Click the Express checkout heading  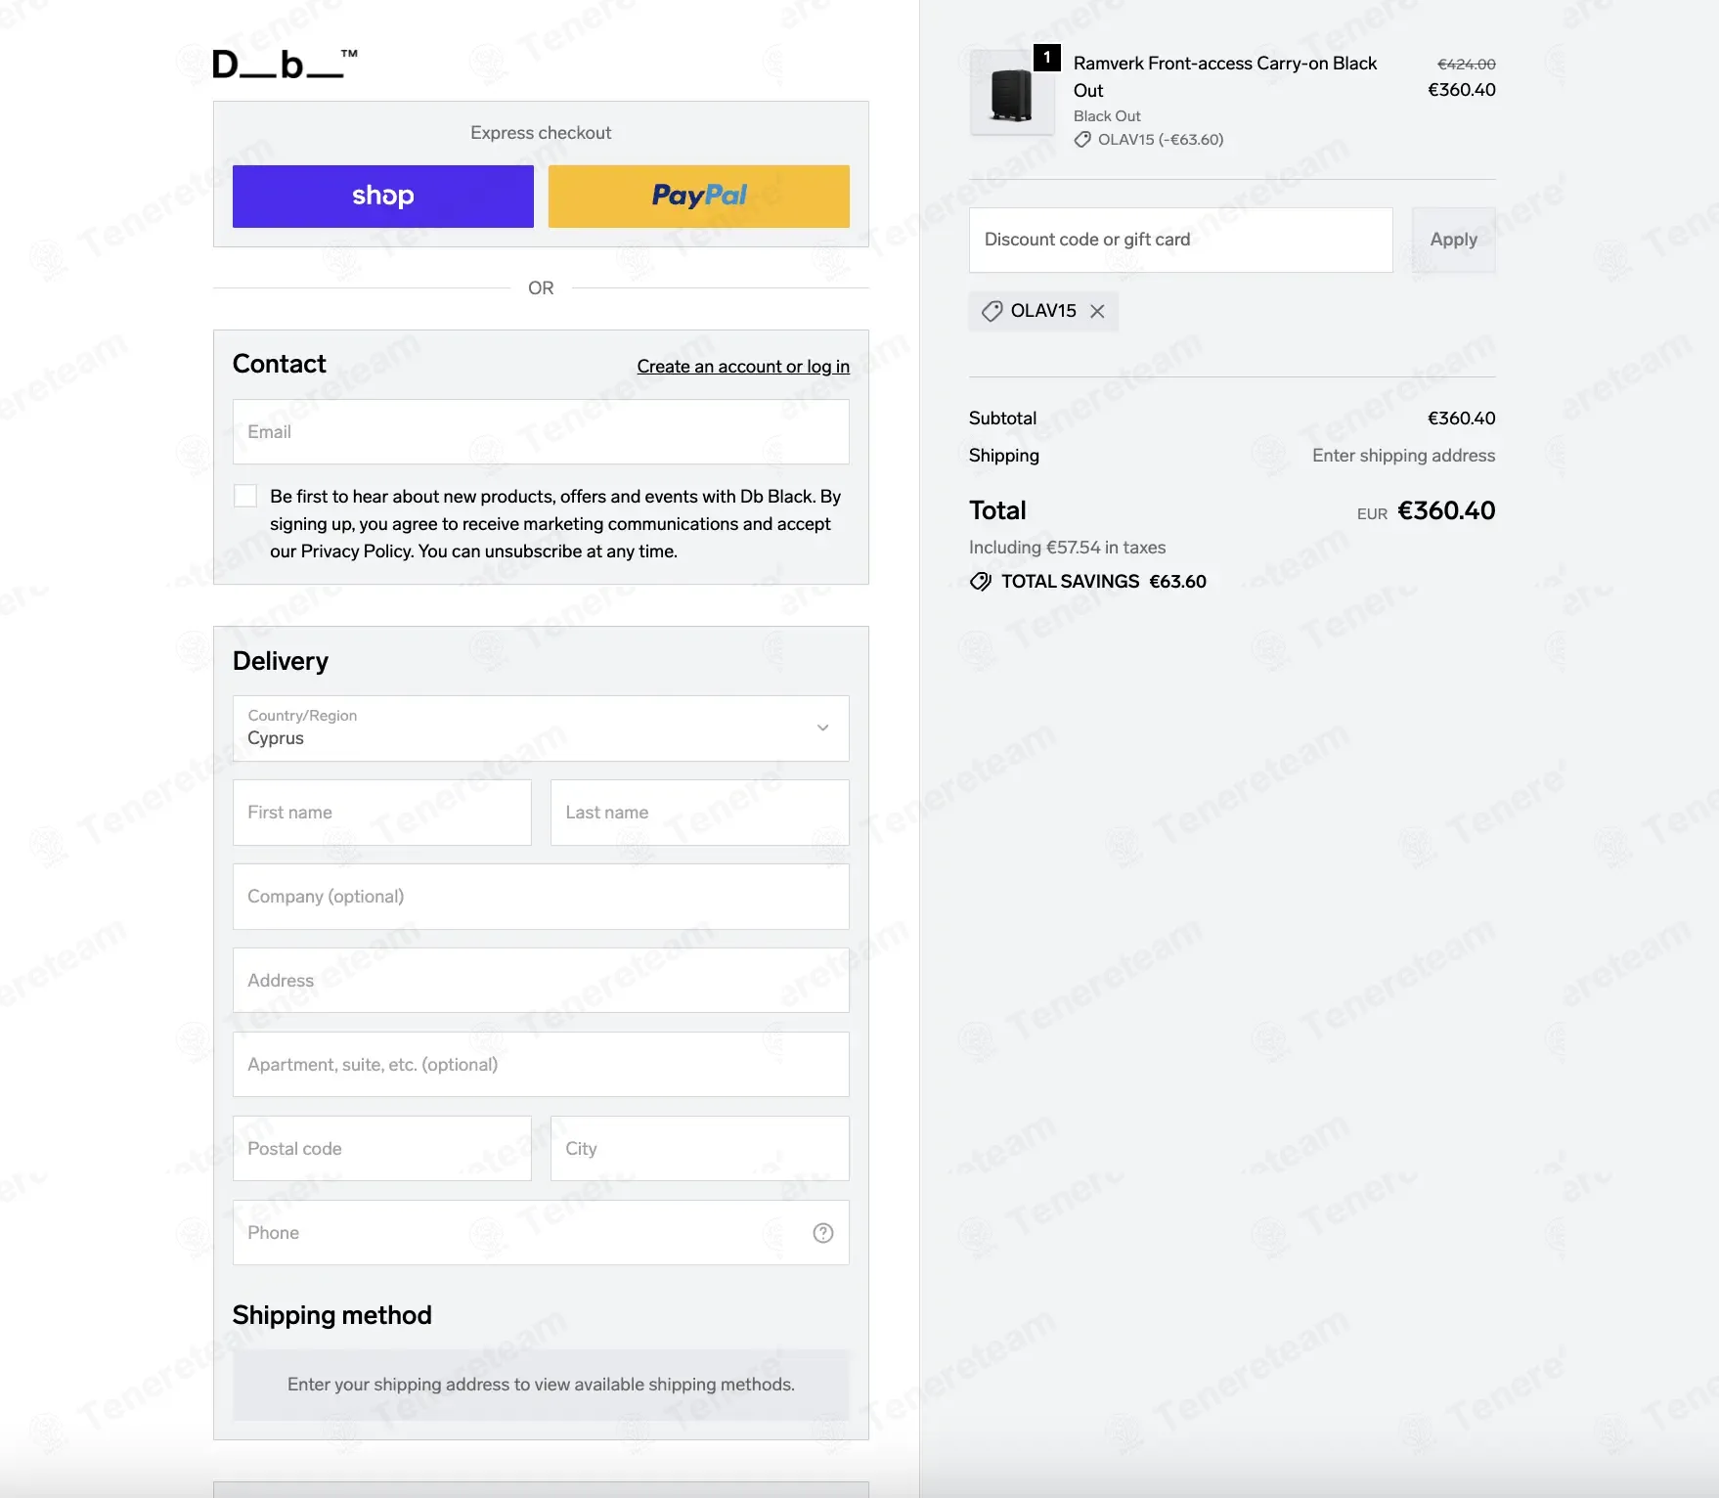541,133
